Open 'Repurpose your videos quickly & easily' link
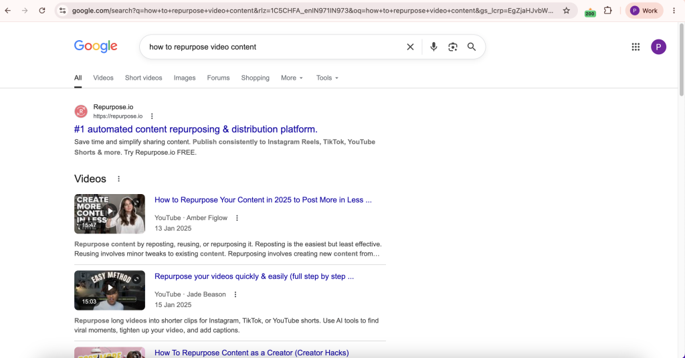 coord(254,276)
